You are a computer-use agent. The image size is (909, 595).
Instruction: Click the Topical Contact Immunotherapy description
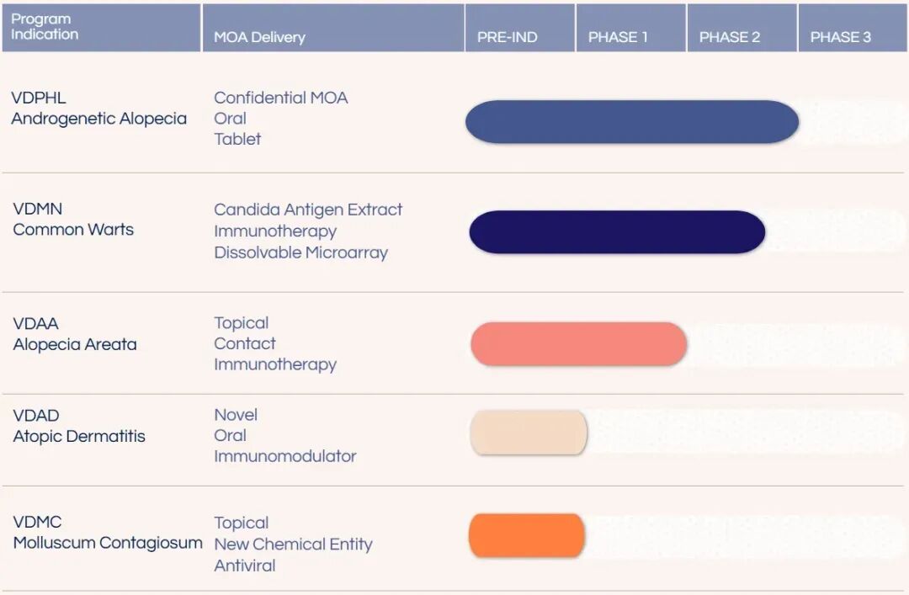[274, 343]
